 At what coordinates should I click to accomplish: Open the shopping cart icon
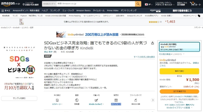(x=195, y=4)
